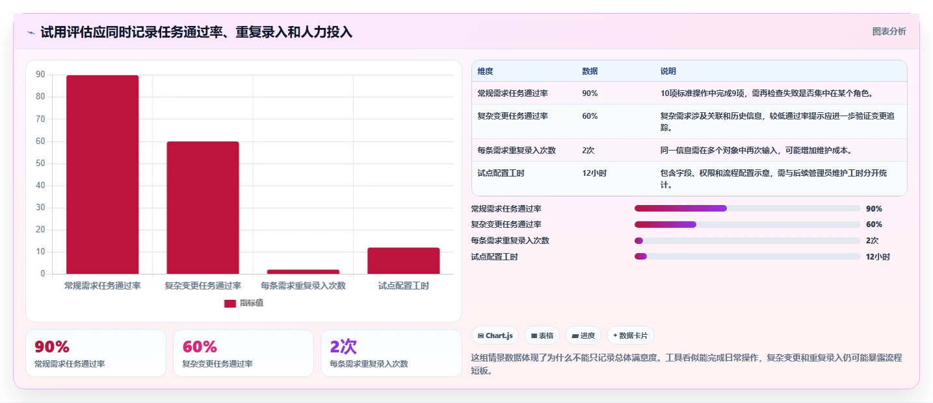The width and height of the screenshot is (933, 403).
Task: Click the 每条需求重复录入次数 x-axis label in chart
Action: (303, 286)
